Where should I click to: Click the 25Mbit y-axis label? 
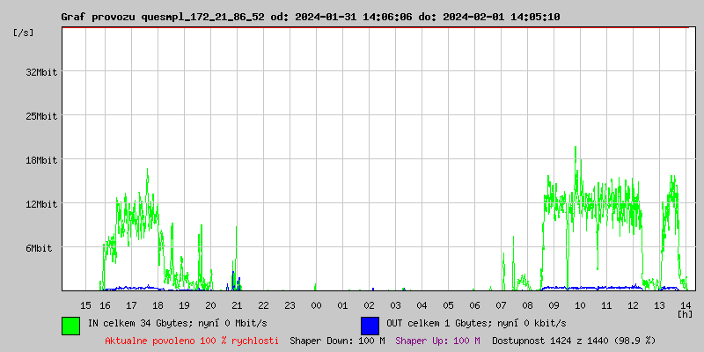coord(41,116)
